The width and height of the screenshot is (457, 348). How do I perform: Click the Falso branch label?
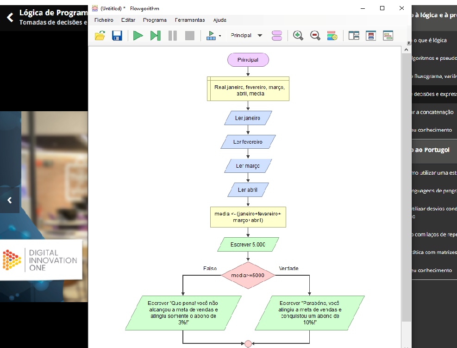210,268
